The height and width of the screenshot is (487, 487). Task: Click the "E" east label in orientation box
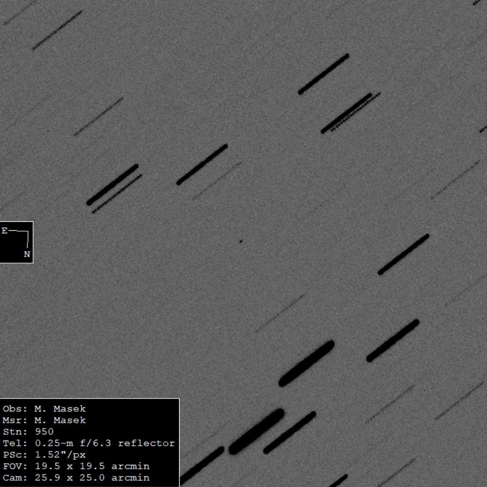pos(4,231)
